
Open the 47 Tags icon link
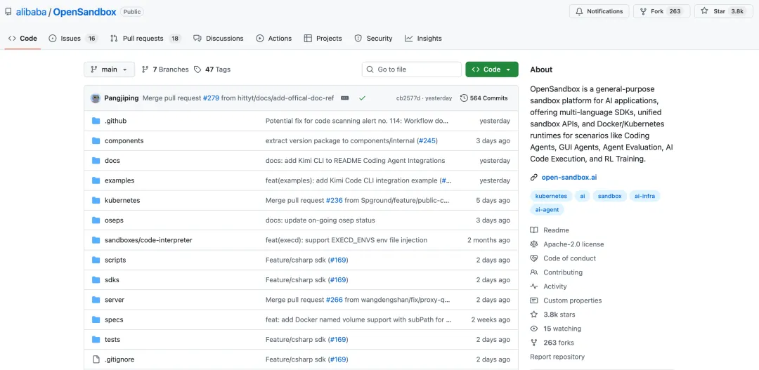(x=198, y=70)
